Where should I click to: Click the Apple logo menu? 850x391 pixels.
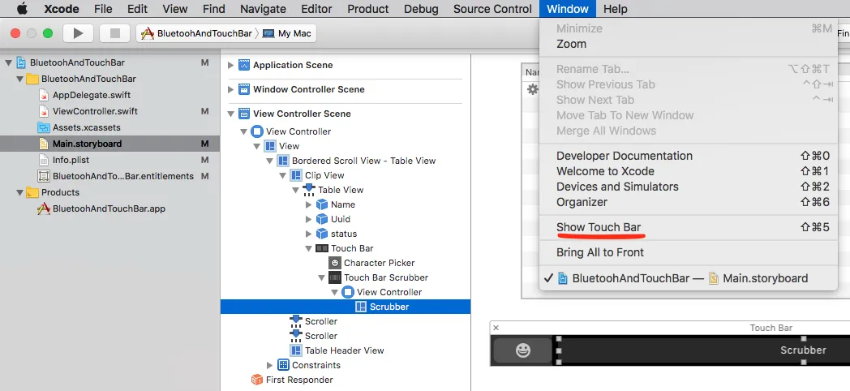[22, 9]
